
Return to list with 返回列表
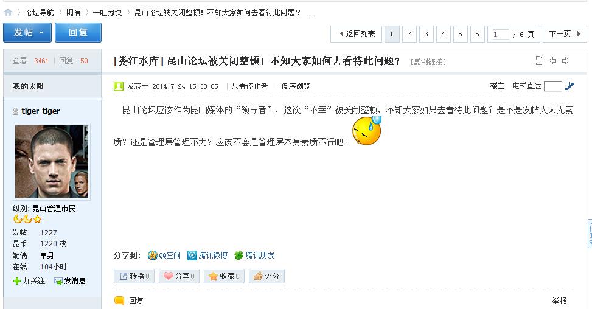[x=356, y=34]
